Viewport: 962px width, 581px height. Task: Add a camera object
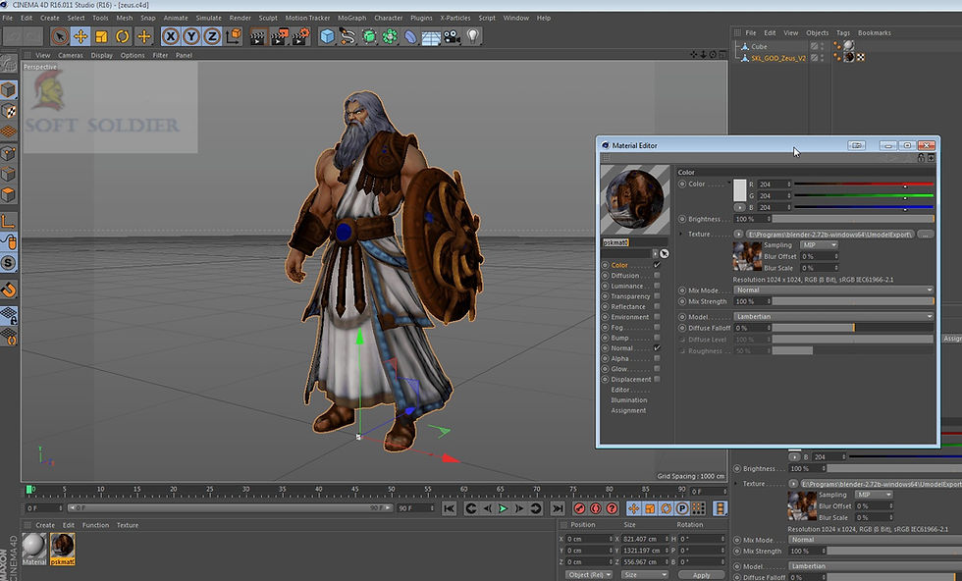pos(452,37)
